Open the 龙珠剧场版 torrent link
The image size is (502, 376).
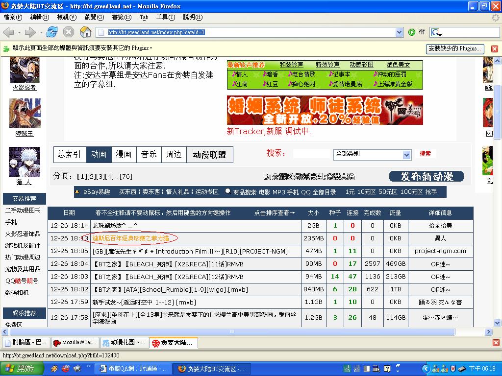pos(115,226)
